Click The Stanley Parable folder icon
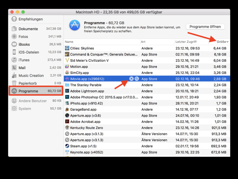 (x=67, y=85)
